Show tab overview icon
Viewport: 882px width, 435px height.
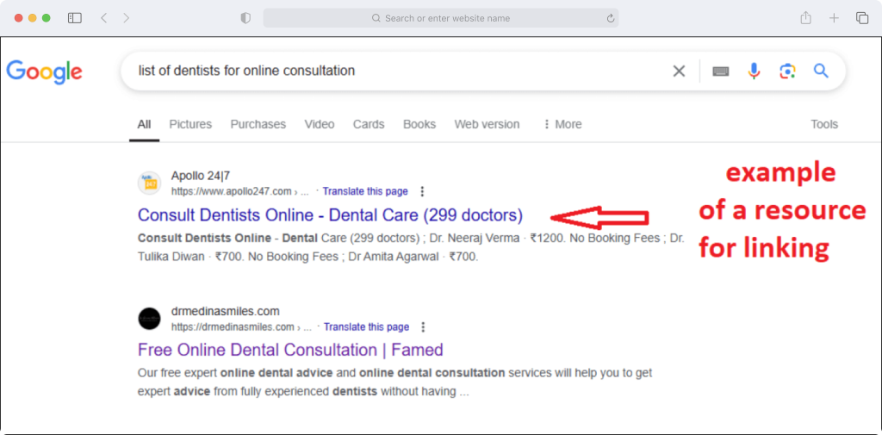pyautogui.click(x=861, y=18)
